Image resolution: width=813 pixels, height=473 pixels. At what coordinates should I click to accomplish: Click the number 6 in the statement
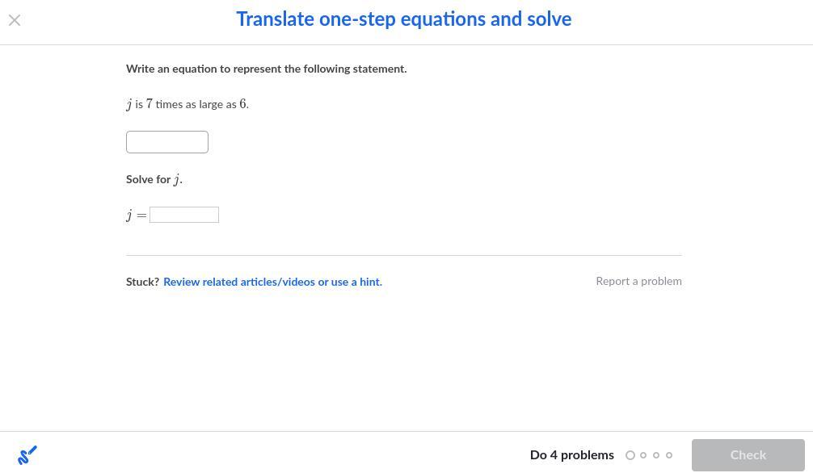click(x=242, y=104)
